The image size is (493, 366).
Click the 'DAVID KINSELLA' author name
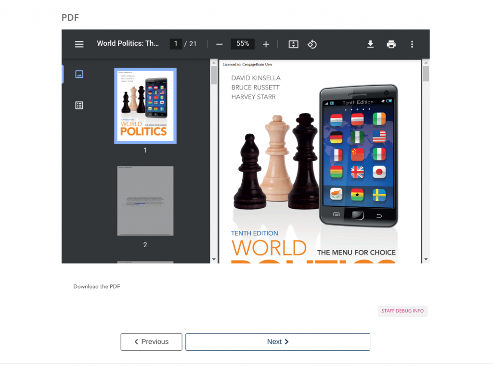256,78
